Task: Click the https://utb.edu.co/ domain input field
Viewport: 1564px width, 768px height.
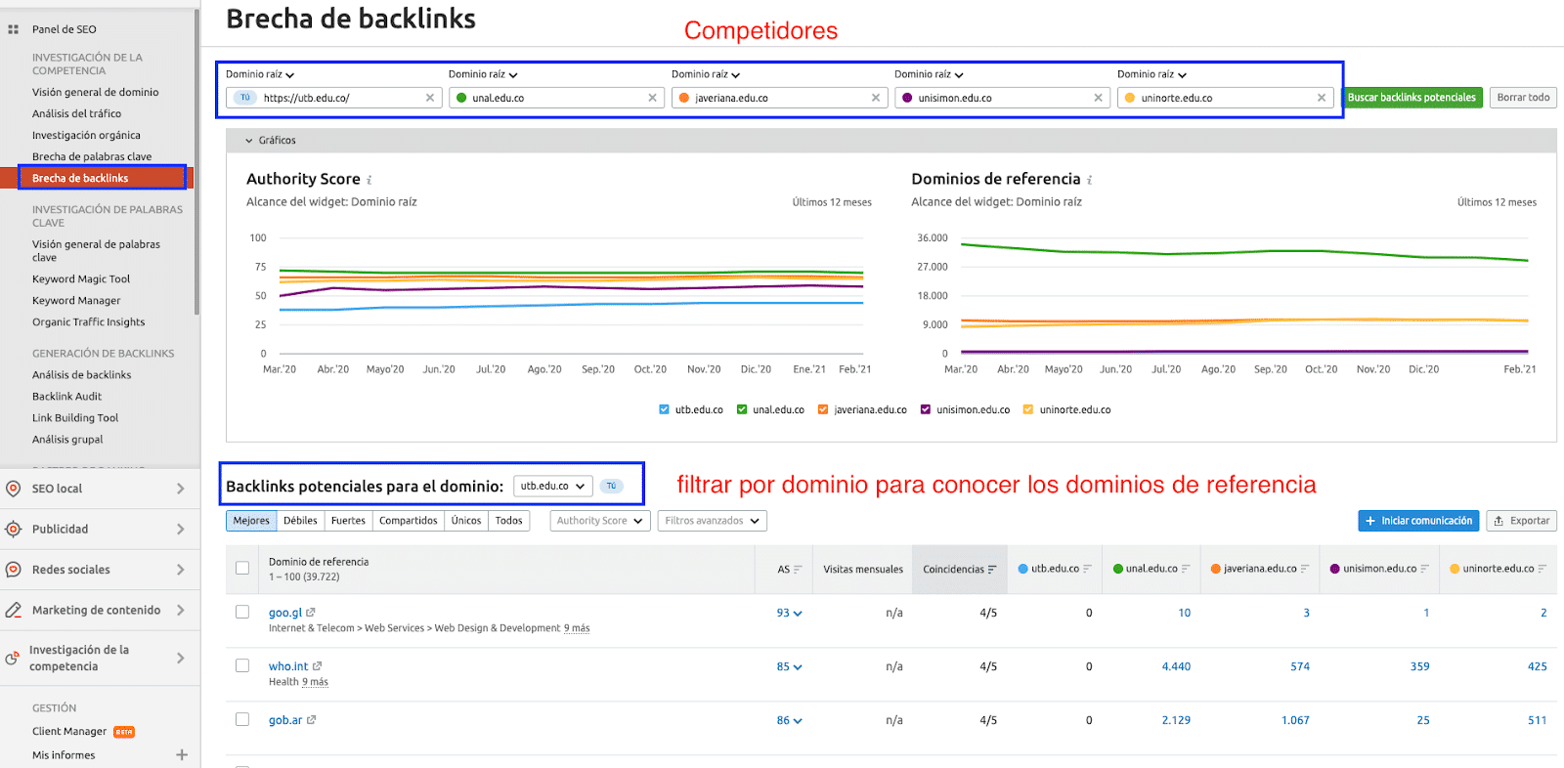Action: (342, 98)
